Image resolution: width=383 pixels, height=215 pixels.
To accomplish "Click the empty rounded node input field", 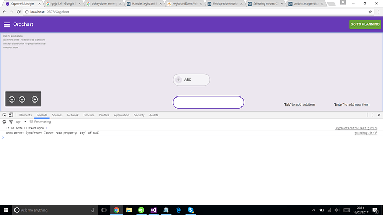I will pyautogui.click(x=208, y=102).
